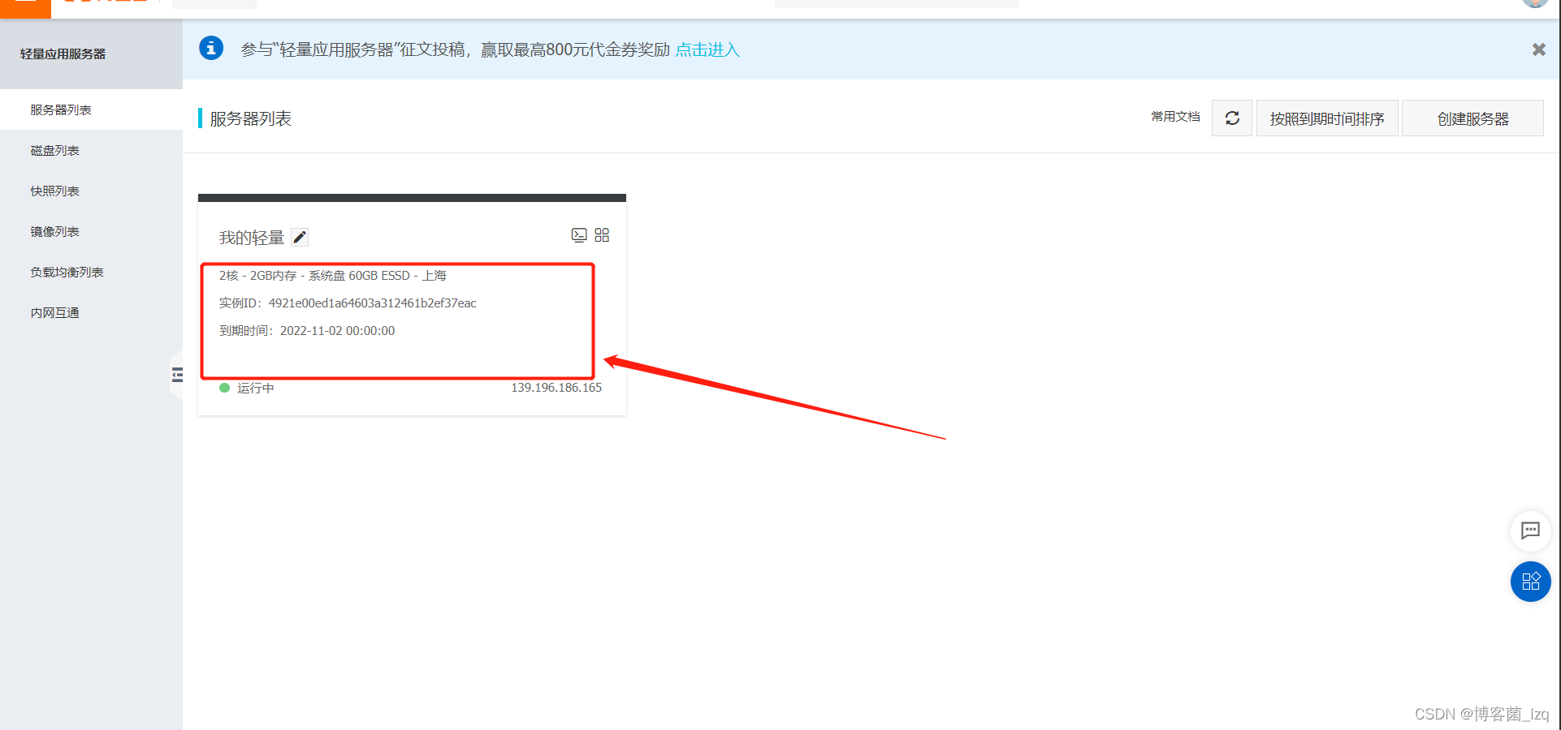Close the blue announcement banner
1561x730 pixels.
pos(1538,49)
